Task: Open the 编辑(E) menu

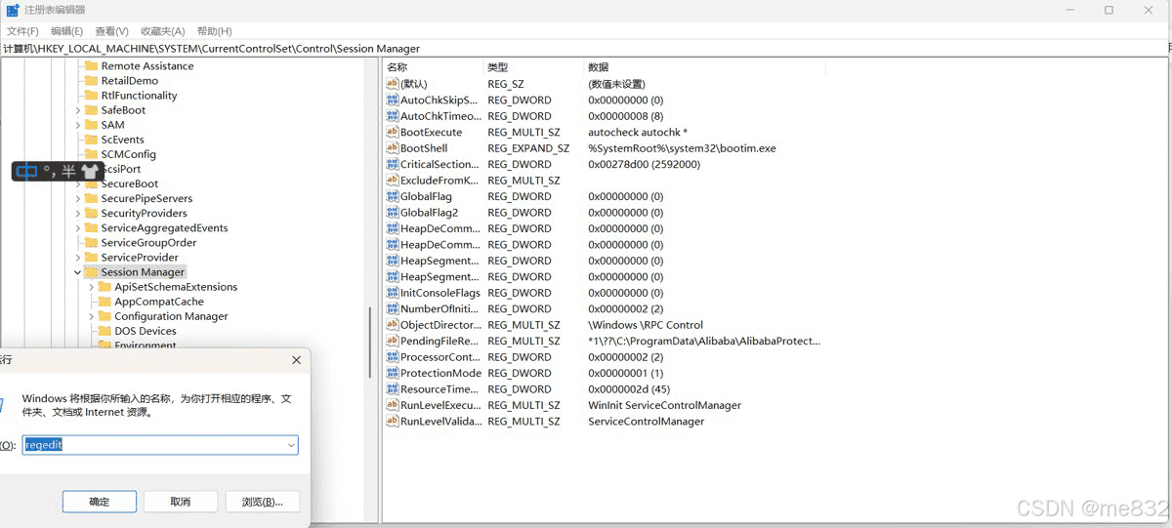Action: [66, 31]
